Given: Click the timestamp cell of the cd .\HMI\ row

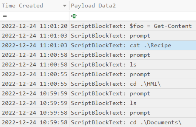Looking at the screenshot, I should [x=34, y=84].
